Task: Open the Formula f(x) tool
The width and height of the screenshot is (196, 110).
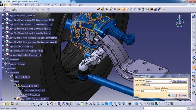Action: (48, 104)
